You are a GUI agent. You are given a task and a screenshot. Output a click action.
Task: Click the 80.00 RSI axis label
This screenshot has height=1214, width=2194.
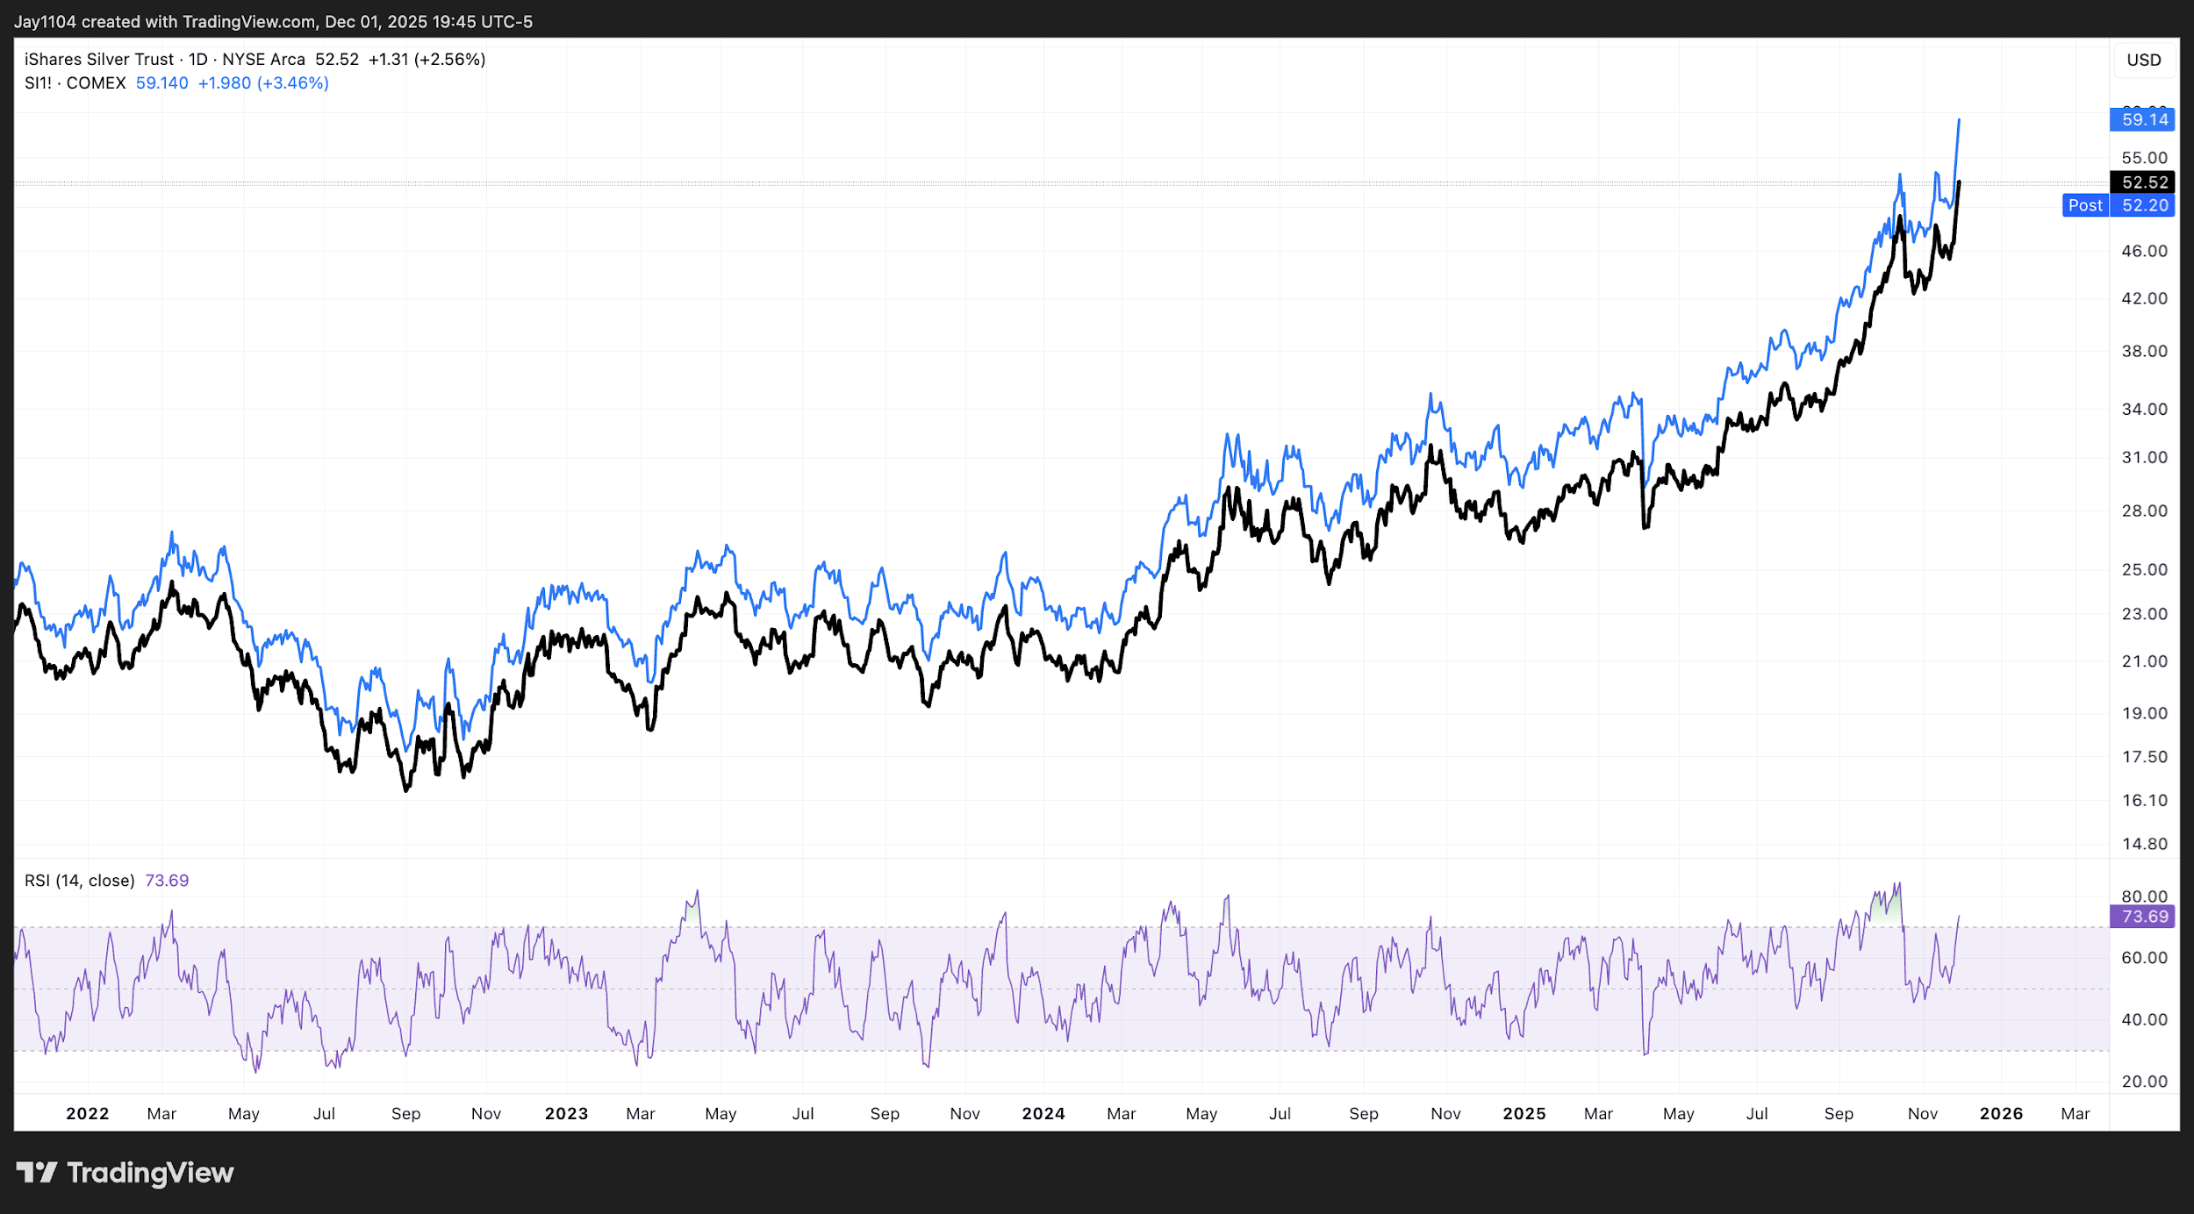pos(2144,896)
